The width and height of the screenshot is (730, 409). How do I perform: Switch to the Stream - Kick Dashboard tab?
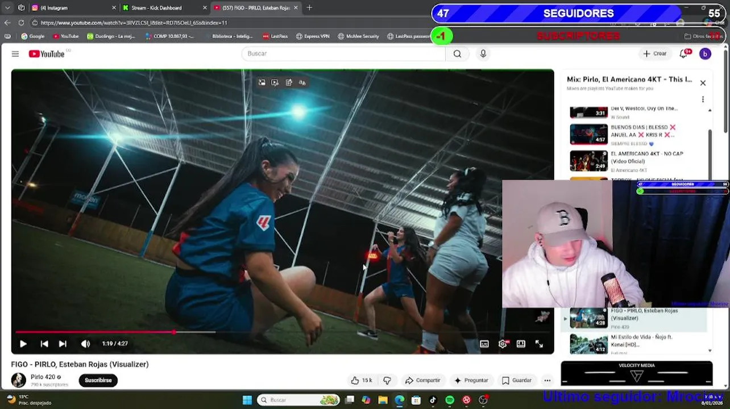[163, 7]
